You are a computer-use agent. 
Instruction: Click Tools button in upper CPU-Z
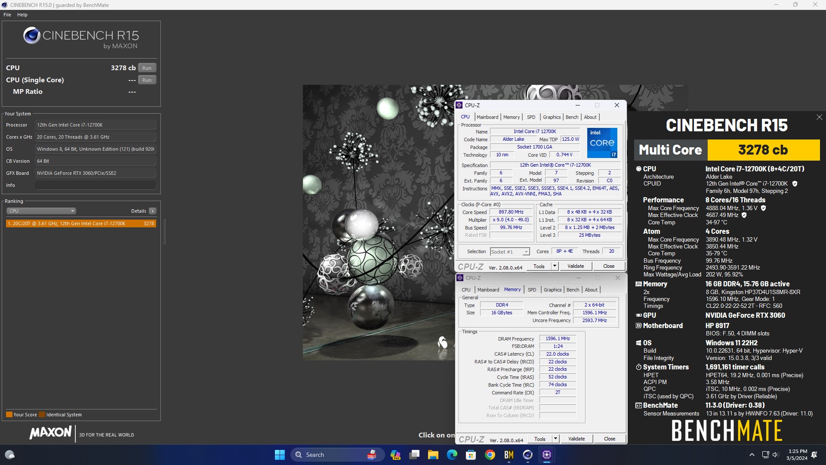pyautogui.click(x=539, y=267)
